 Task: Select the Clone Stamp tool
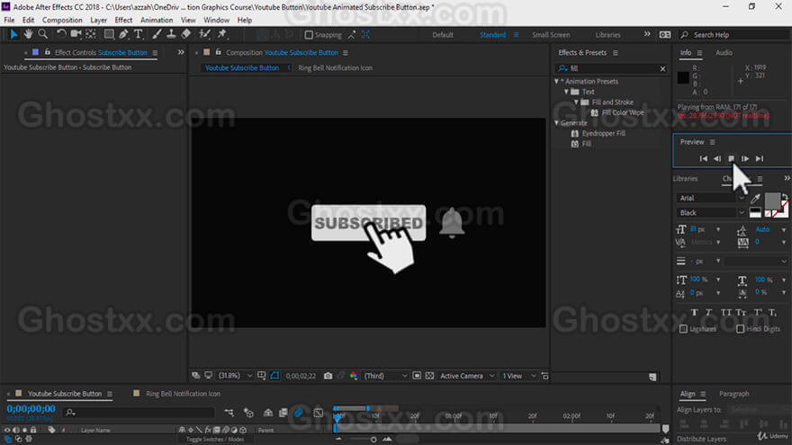tap(171, 34)
